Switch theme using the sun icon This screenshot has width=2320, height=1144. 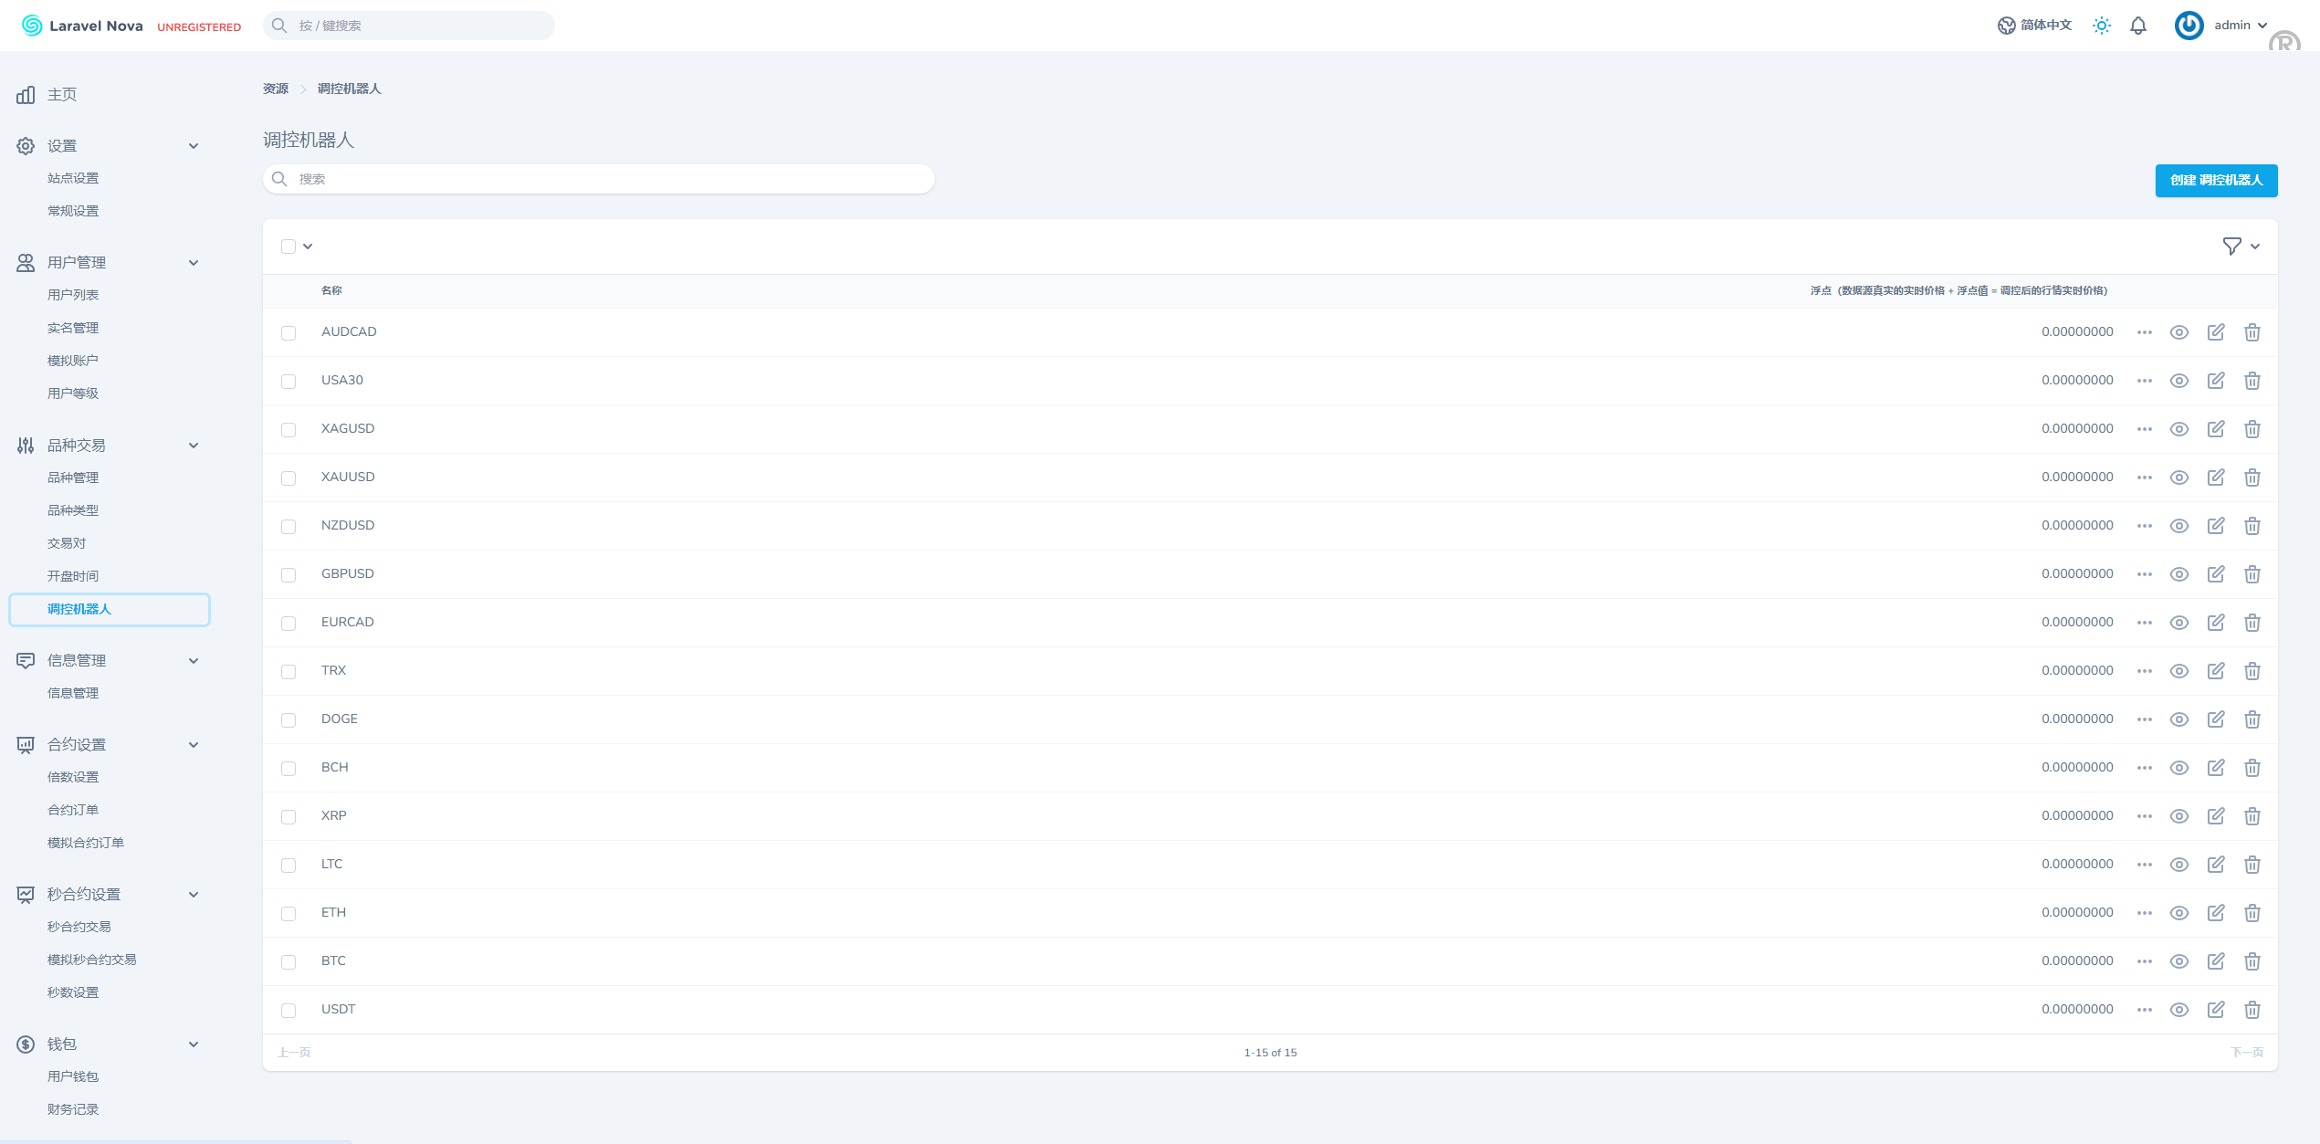[2102, 26]
